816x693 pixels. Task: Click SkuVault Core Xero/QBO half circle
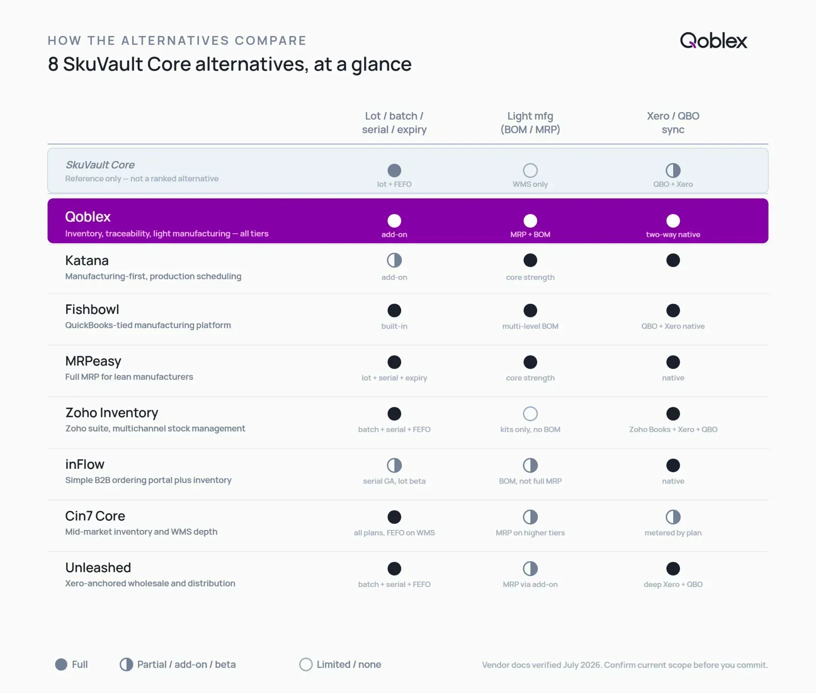coord(673,170)
